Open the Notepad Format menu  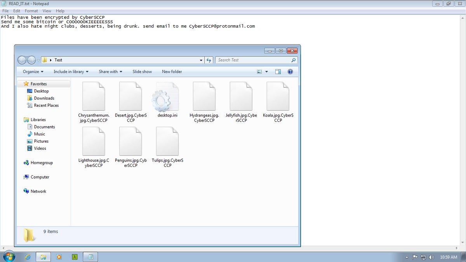click(x=31, y=11)
